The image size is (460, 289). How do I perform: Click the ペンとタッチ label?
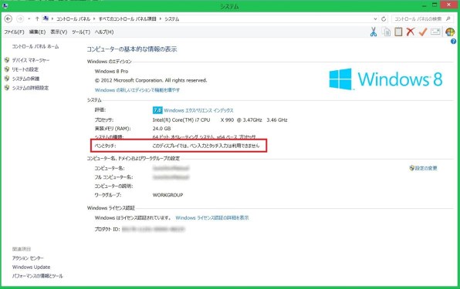click(105, 146)
